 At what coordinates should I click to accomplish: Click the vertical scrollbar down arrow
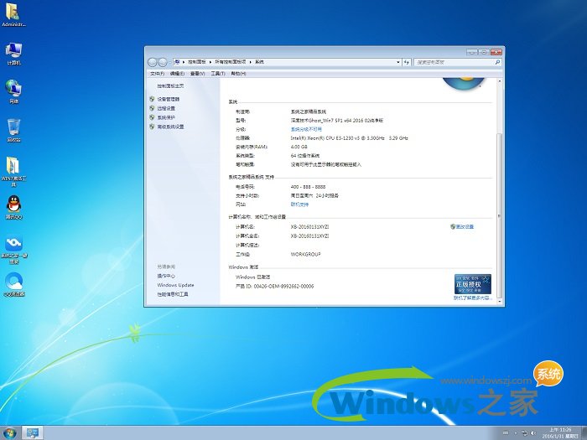pos(500,300)
